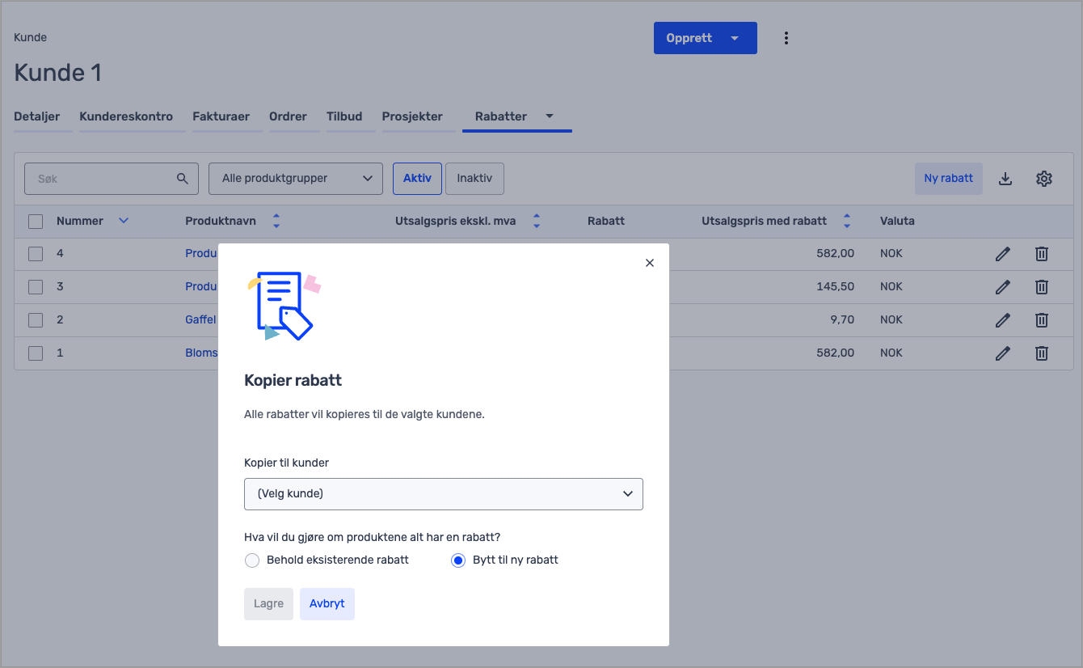Choose Bytt til ny rabatt option
This screenshot has height=668, width=1083.
[458, 560]
